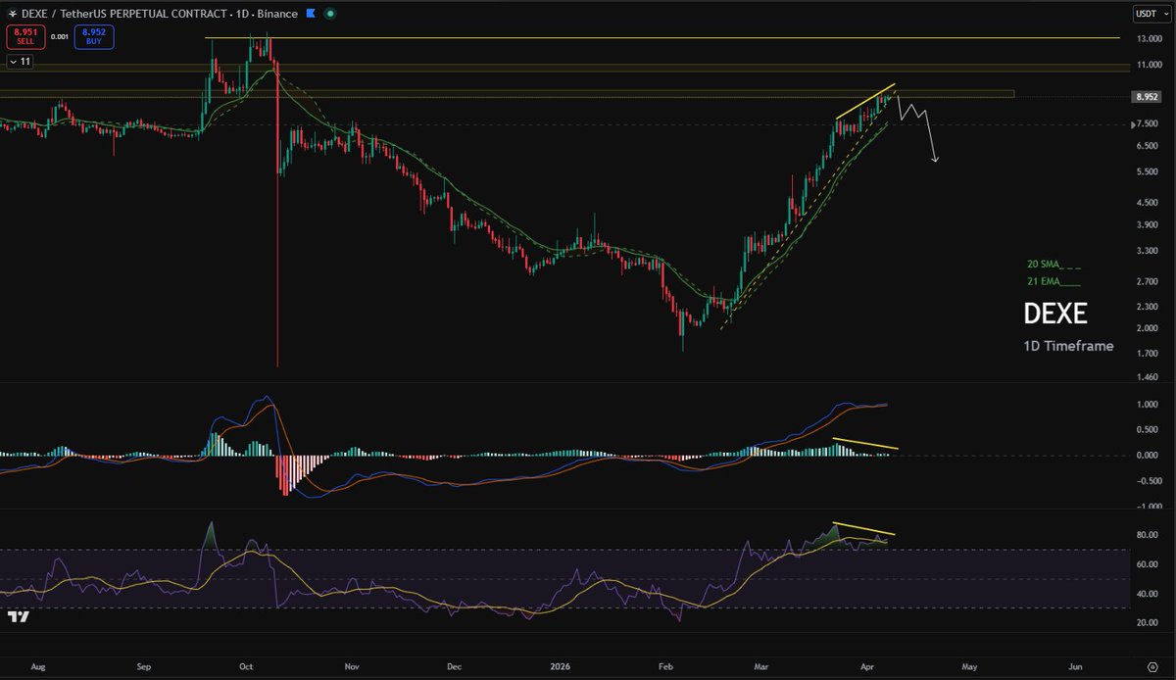Click the blue flag icon beside Binance

pyautogui.click(x=312, y=12)
